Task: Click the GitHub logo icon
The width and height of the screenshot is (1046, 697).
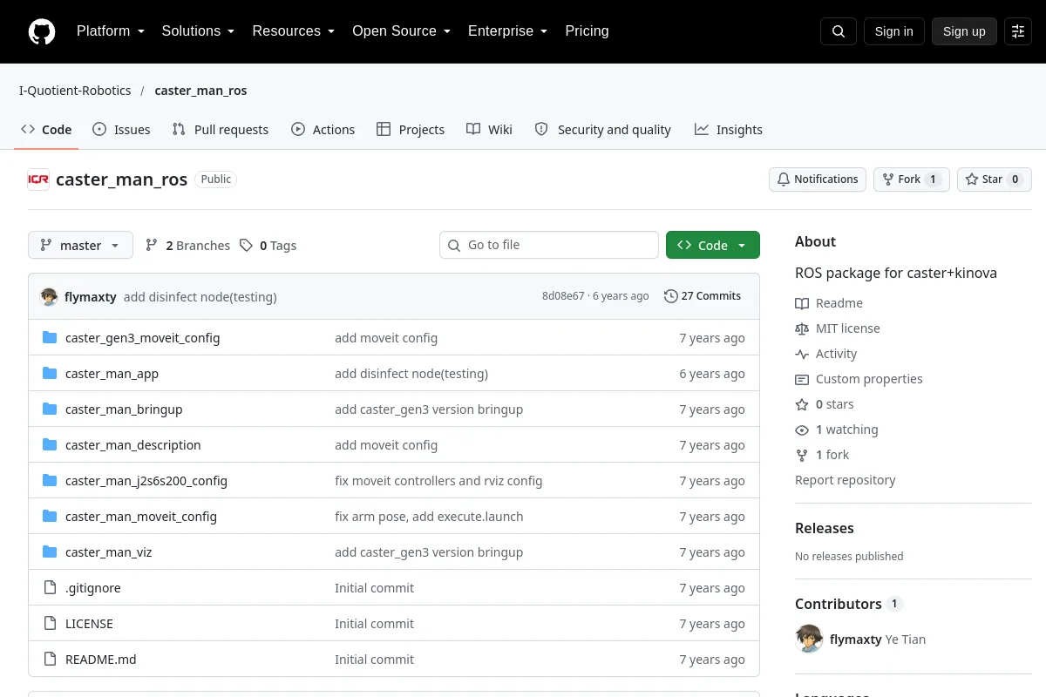Action: 42,31
